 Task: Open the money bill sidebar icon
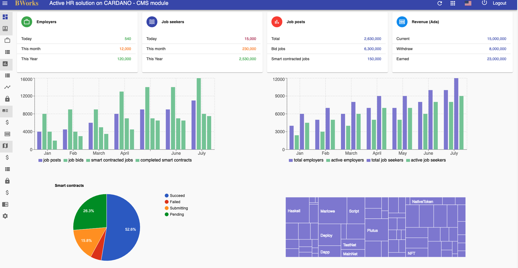(x=7, y=134)
